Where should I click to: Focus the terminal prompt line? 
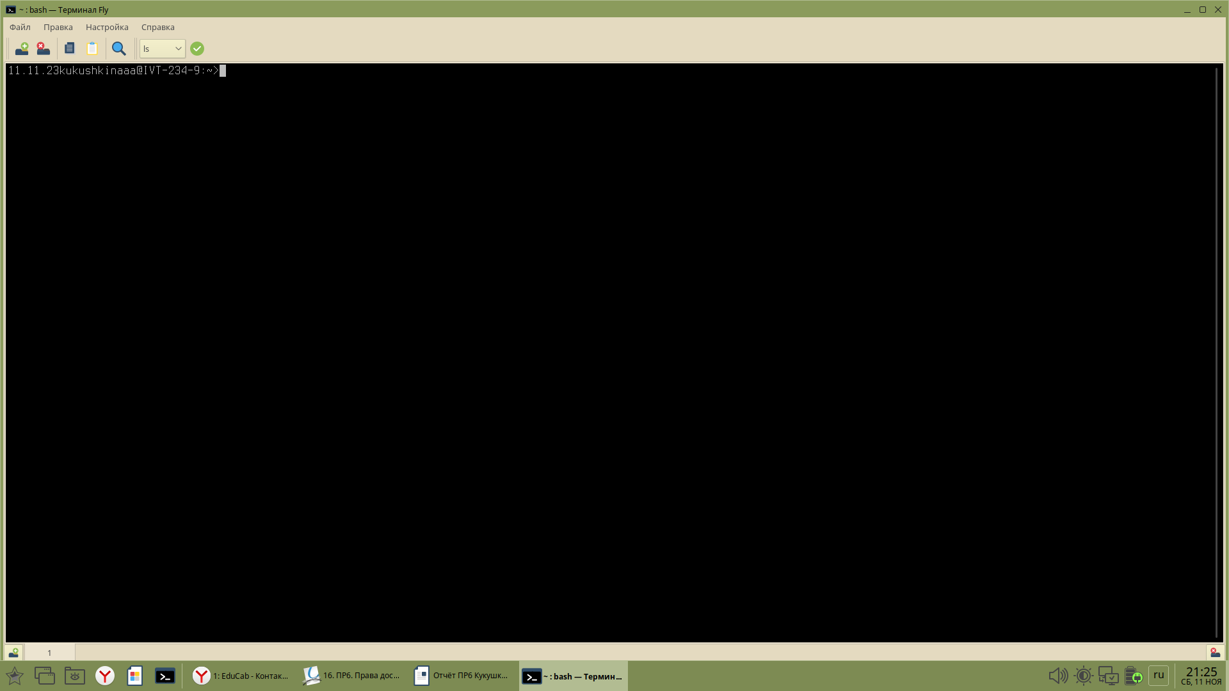(x=116, y=70)
